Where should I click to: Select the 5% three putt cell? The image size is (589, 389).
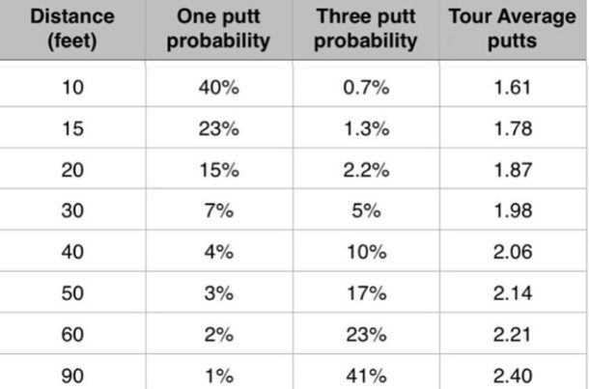coord(366,210)
